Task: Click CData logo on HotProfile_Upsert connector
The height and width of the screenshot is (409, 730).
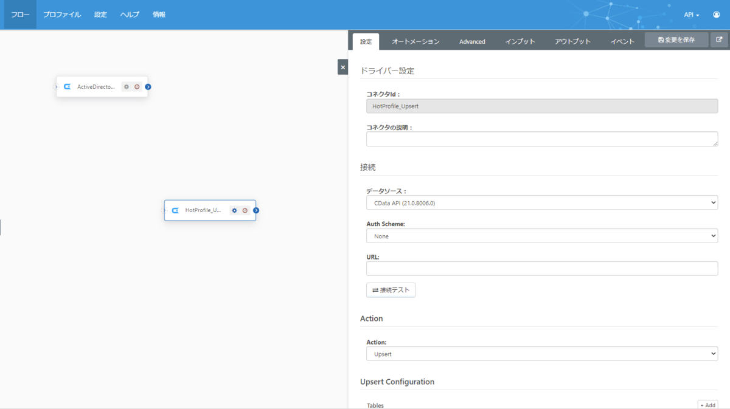Action: pos(175,210)
